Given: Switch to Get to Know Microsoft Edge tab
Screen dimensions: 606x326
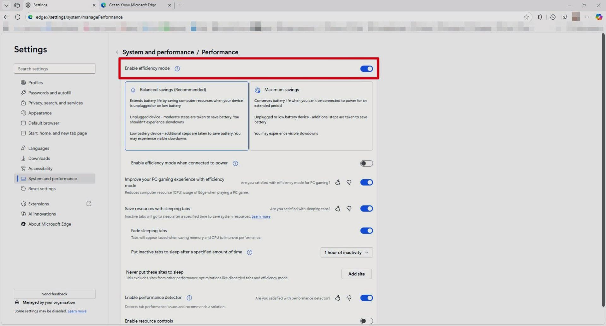Looking at the screenshot, I should click(x=133, y=5).
